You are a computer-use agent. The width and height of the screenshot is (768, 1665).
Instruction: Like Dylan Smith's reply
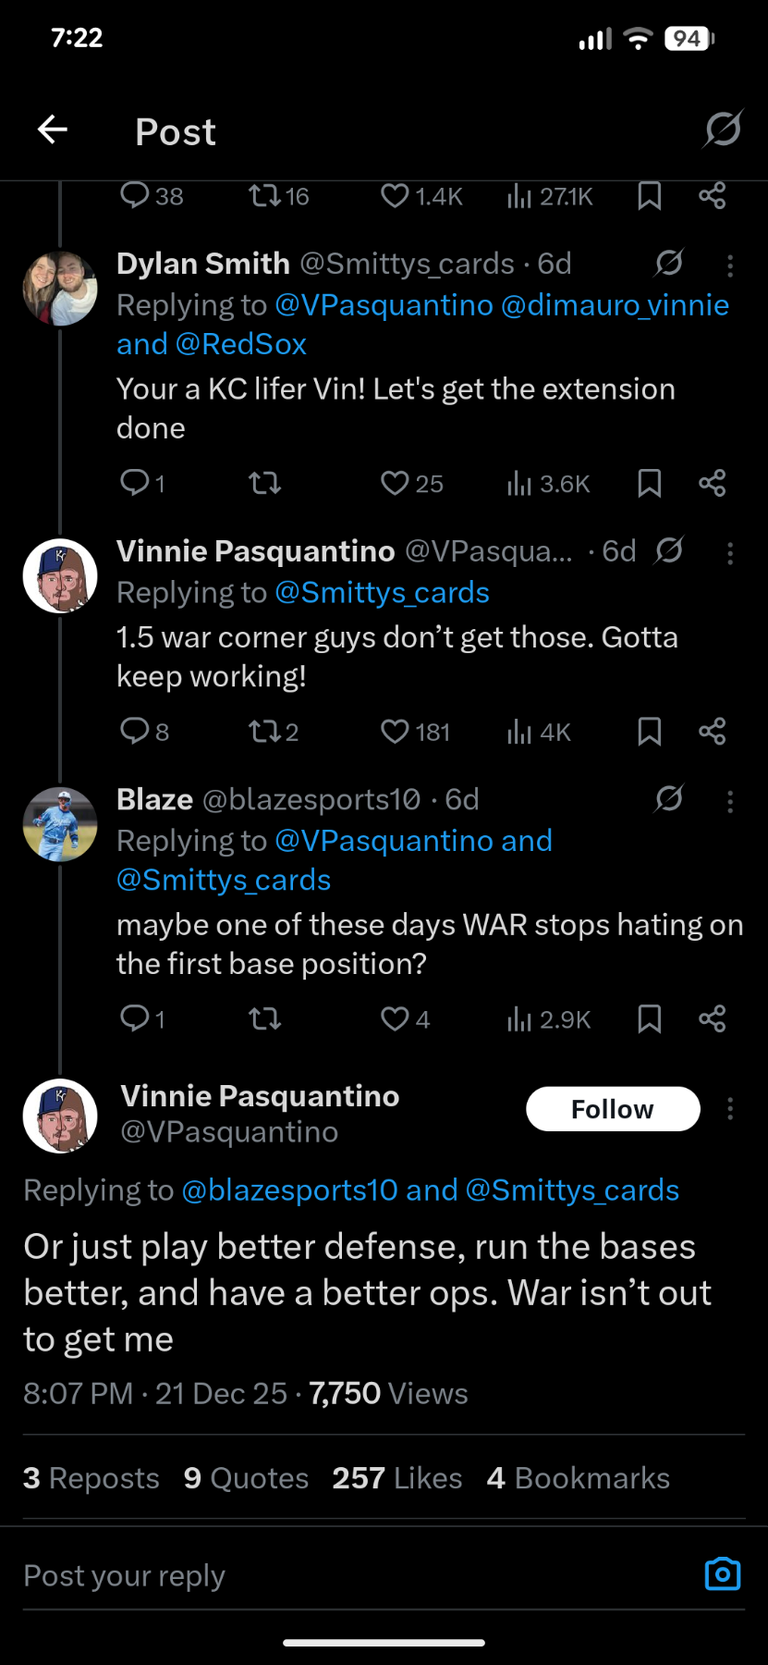[396, 483]
